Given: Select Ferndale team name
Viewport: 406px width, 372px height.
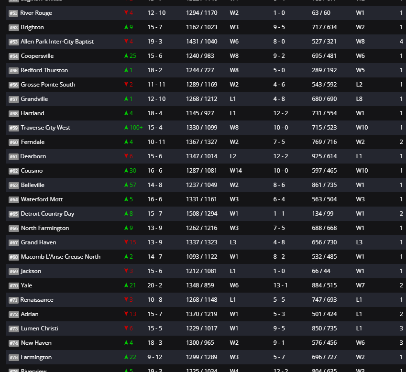Looking at the screenshot, I should (x=33, y=142).
